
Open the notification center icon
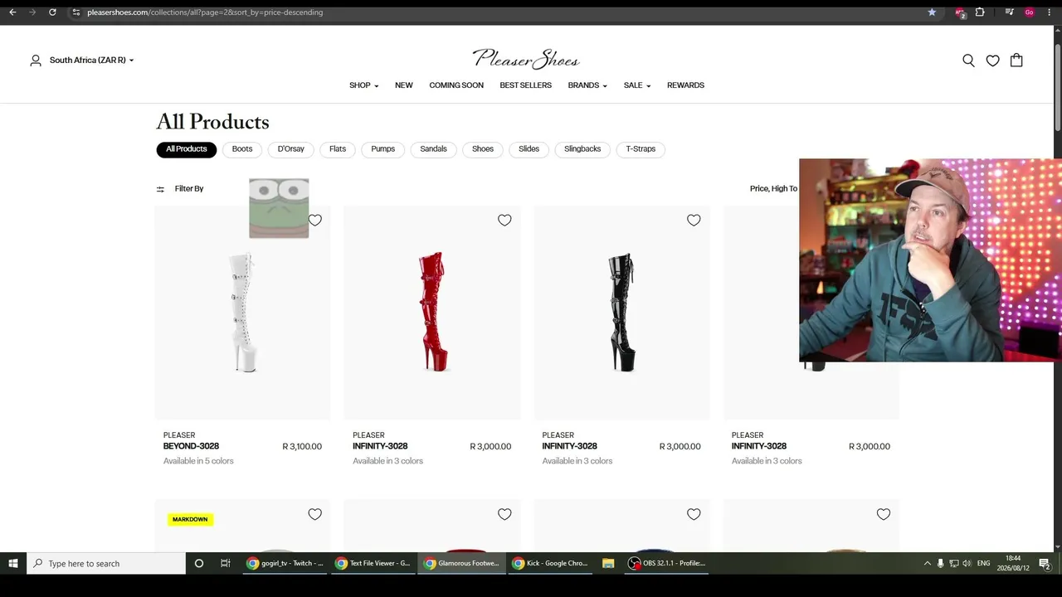pyautogui.click(x=1045, y=564)
